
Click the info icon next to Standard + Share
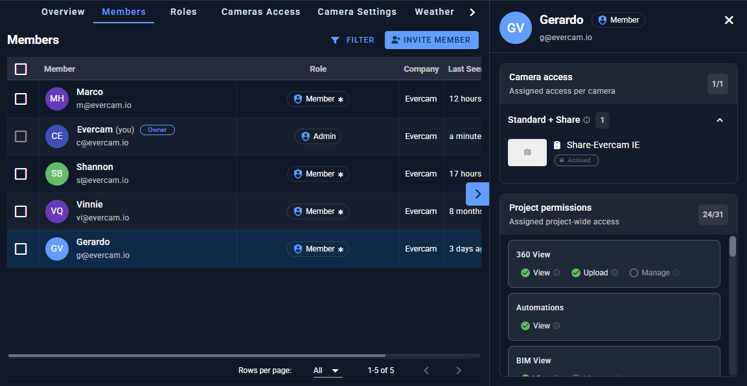coord(586,120)
